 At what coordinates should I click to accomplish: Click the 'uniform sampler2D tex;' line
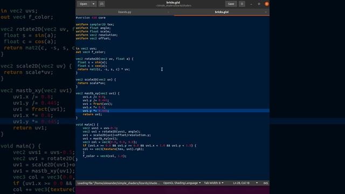pos(95,24)
